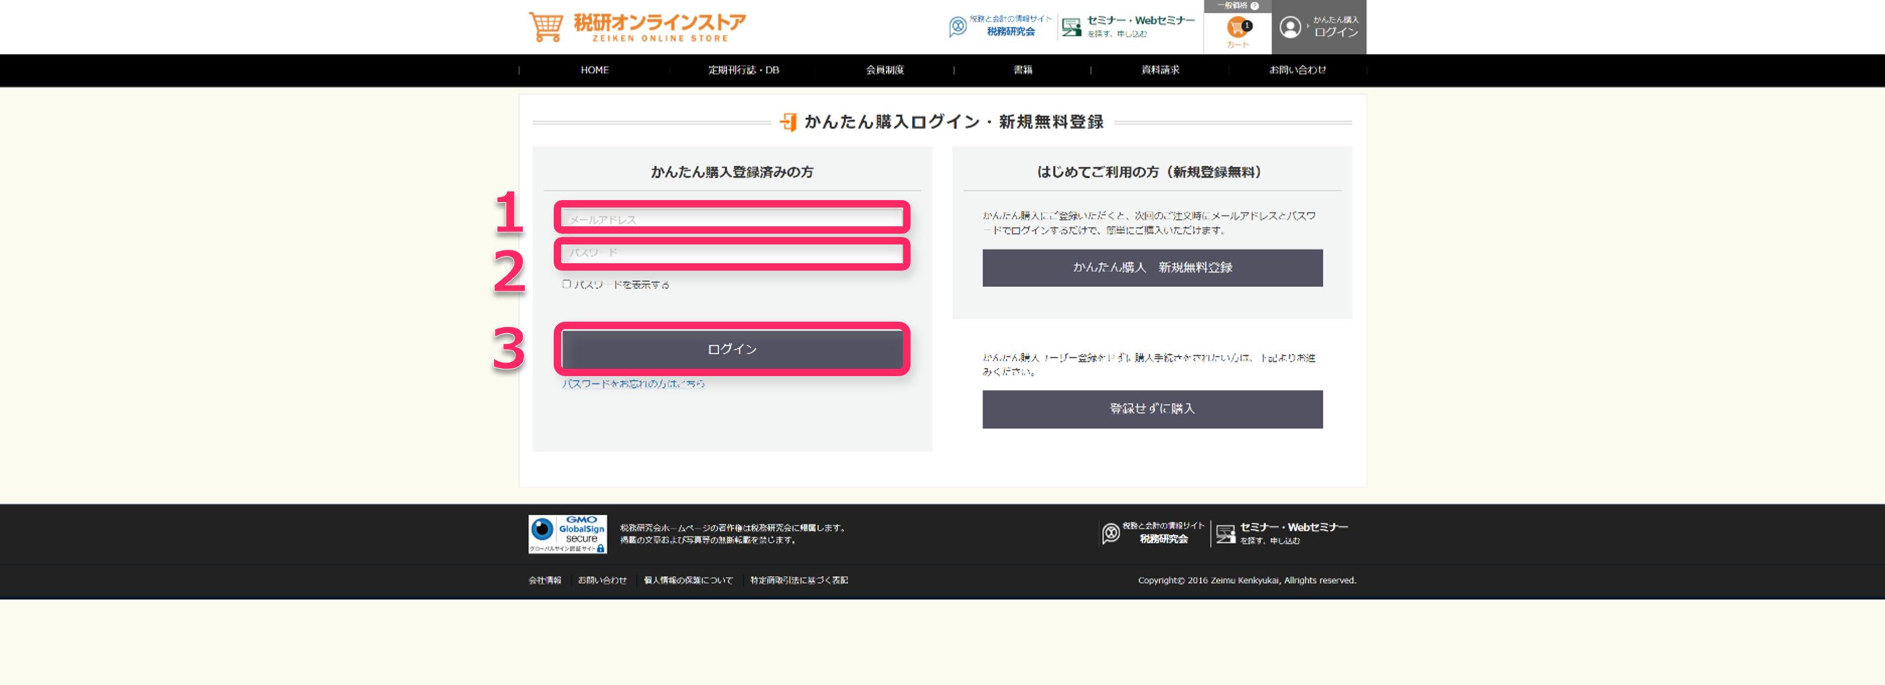Click the ログイン button
The height and width of the screenshot is (685, 1885).
tap(732, 349)
